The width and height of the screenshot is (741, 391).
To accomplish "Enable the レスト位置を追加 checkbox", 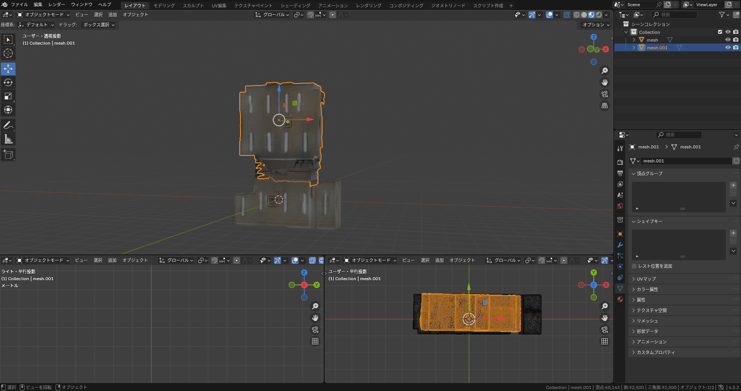I will [634, 266].
